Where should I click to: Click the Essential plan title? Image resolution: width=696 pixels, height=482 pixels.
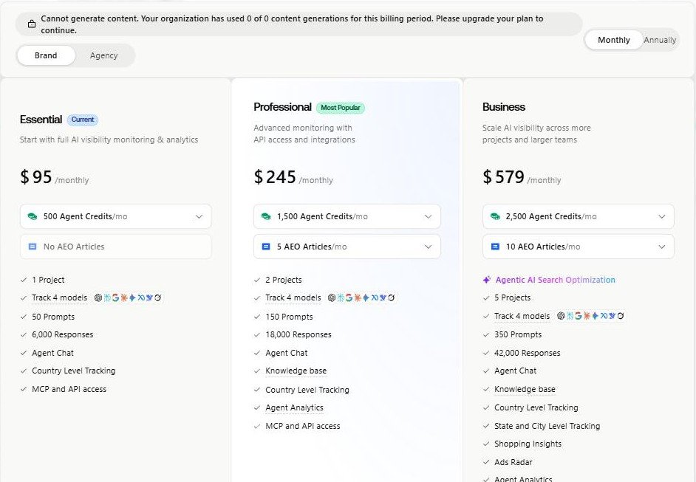[x=41, y=120]
